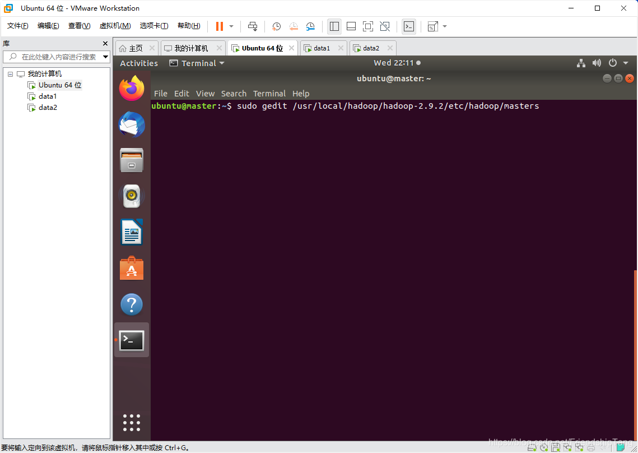Image resolution: width=638 pixels, height=453 pixels.
Task: Click the terminal vertical scrollbar
Action: [635, 355]
